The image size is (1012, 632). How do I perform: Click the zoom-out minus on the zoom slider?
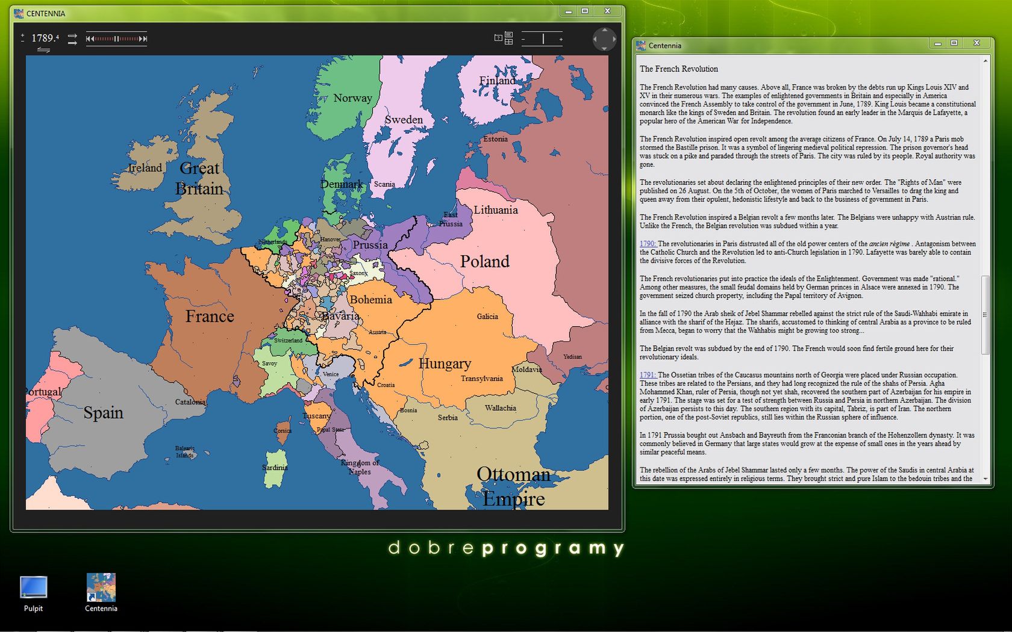(523, 39)
